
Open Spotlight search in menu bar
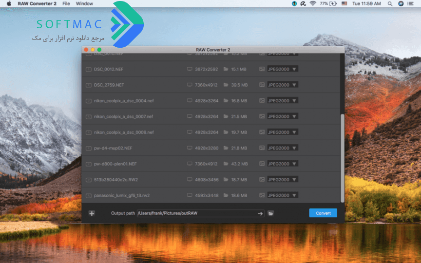pyautogui.click(x=390, y=3)
